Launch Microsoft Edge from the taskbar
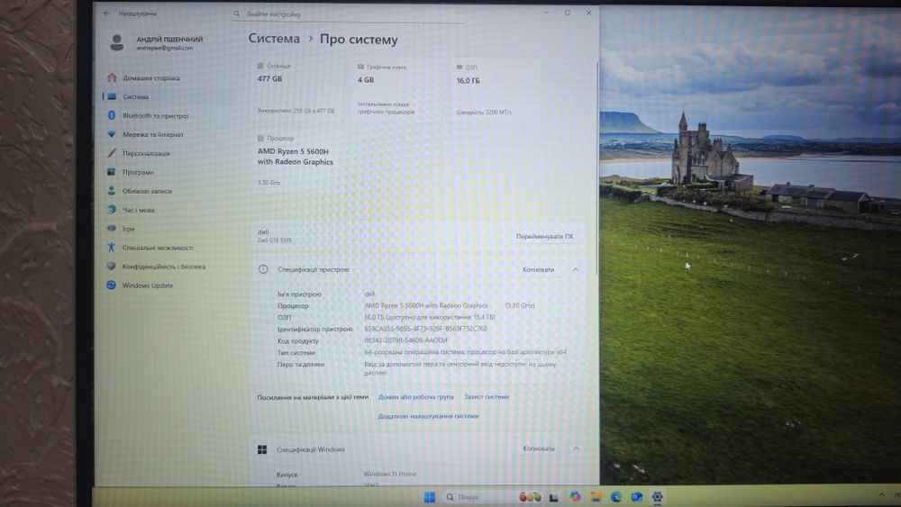 point(616,497)
